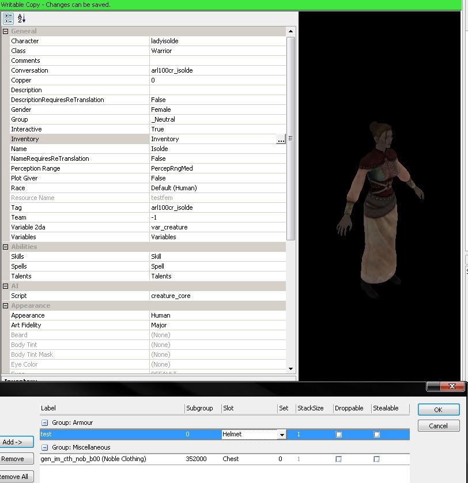The image size is (468, 483).
Task: Collapse the General property section
Action: pos(5,31)
